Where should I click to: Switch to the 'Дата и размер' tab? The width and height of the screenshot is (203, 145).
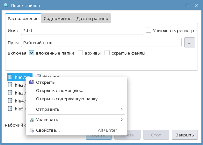pyautogui.click(x=92, y=19)
